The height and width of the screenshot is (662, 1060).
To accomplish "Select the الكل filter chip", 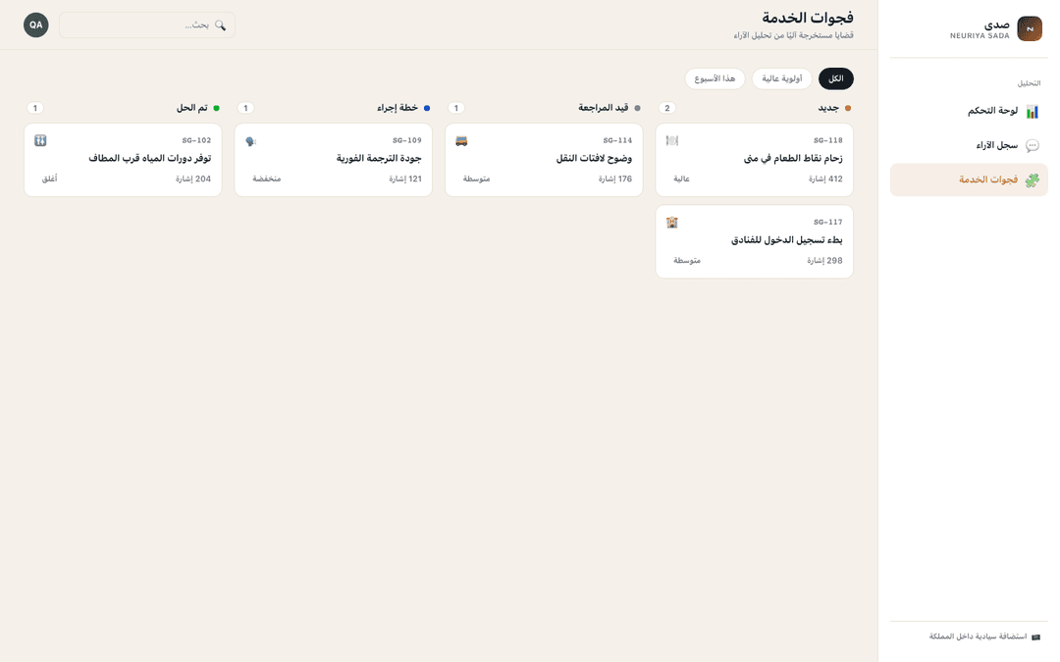I will click(836, 79).
